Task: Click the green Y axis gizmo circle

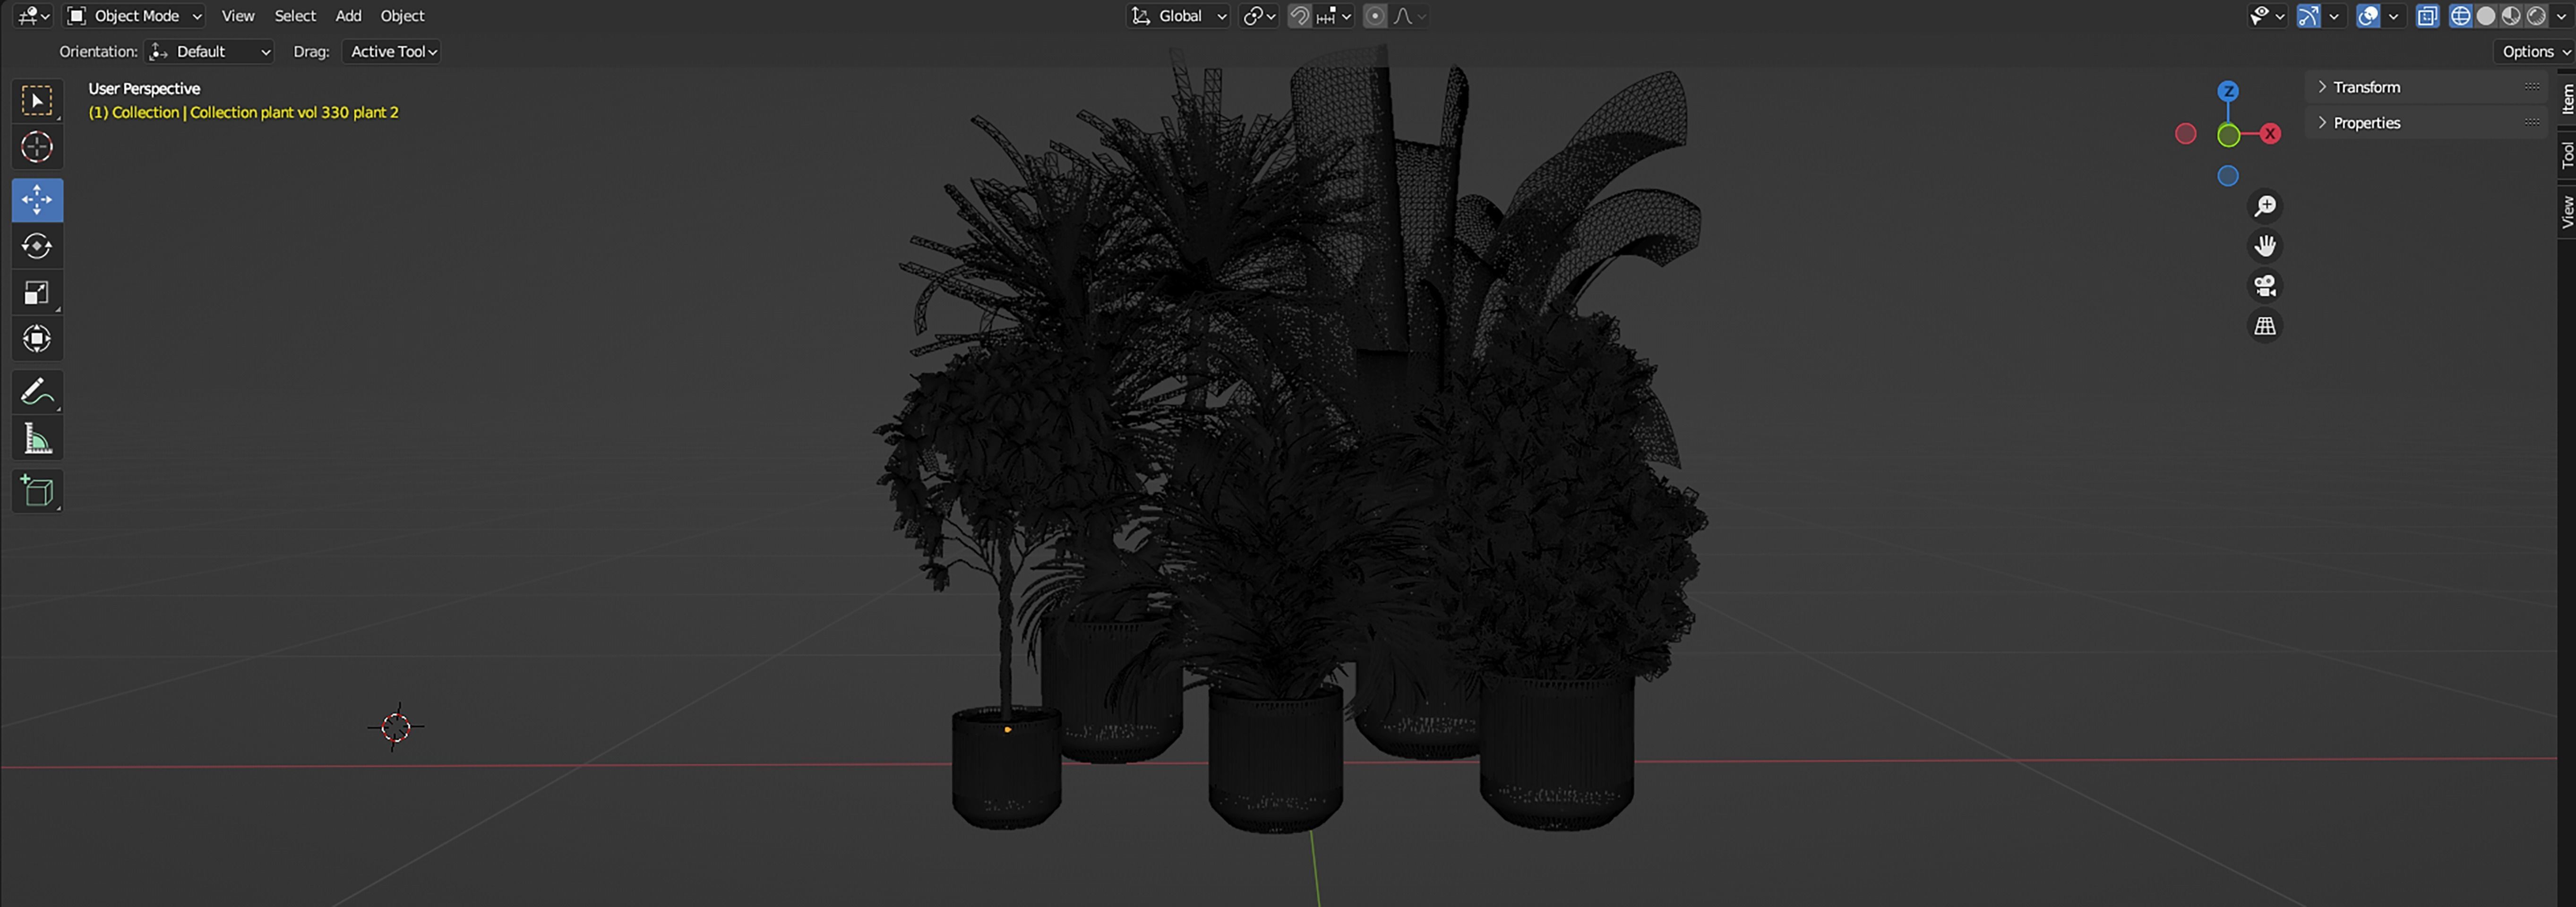Action: point(2228,135)
